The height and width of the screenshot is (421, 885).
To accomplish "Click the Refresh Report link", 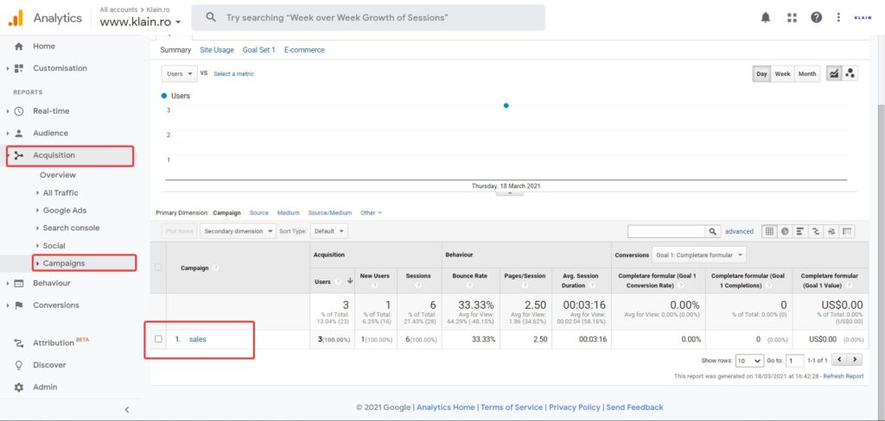I will point(844,376).
